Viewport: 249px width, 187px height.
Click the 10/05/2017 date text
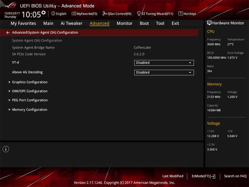tap(12, 14)
